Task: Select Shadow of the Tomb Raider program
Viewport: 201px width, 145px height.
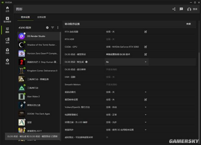Action: (38, 45)
